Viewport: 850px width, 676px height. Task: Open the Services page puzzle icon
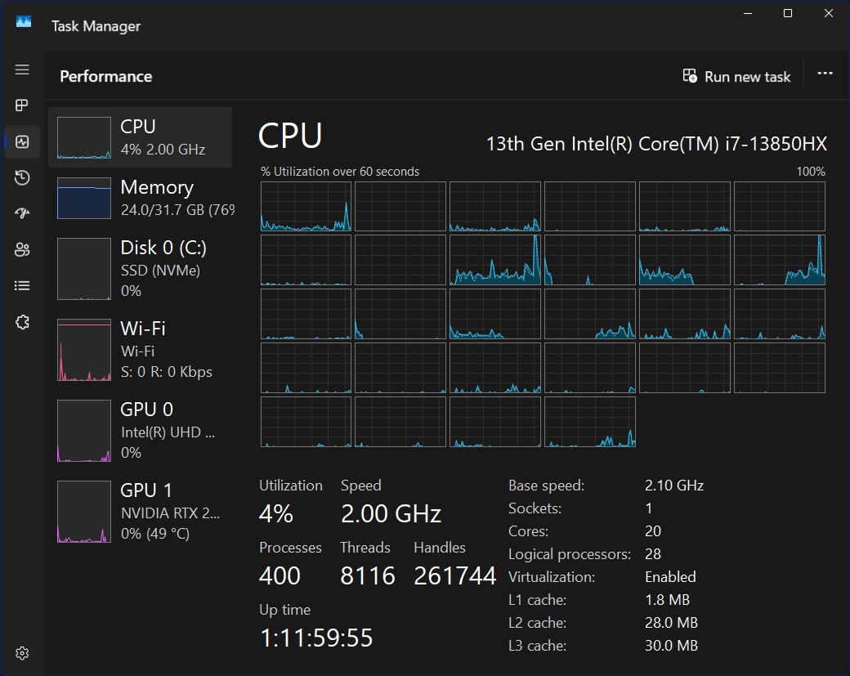[22, 322]
